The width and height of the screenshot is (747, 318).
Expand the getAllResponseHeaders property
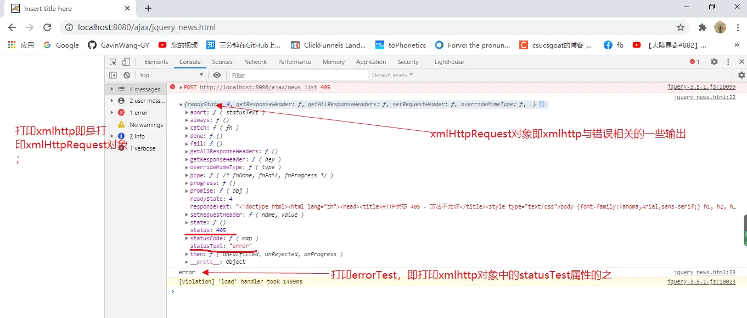[x=187, y=152]
